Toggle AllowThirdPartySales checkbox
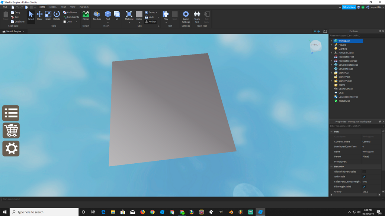Image resolution: width=385 pixels, height=216 pixels. tap(364, 172)
